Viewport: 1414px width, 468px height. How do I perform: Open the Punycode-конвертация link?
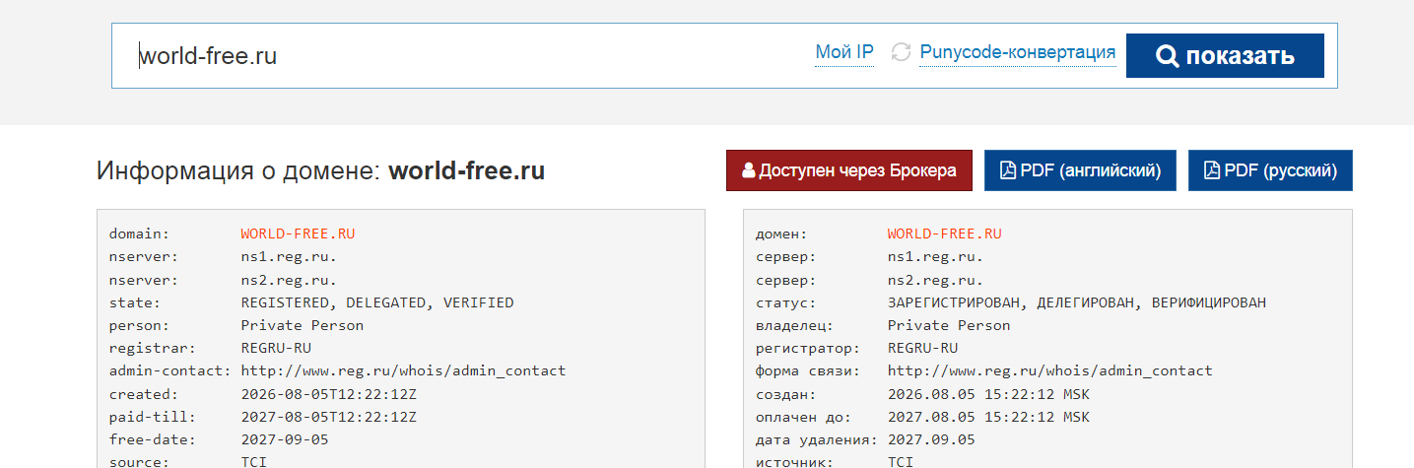coord(1018,53)
